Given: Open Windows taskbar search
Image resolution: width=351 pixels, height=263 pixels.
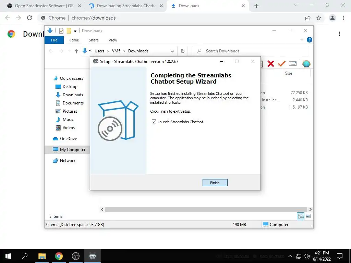Looking at the screenshot, I should [x=25, y=256].
